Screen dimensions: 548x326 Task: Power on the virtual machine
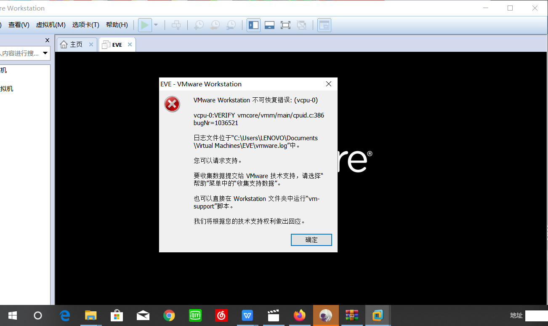(x=145, y=25)
